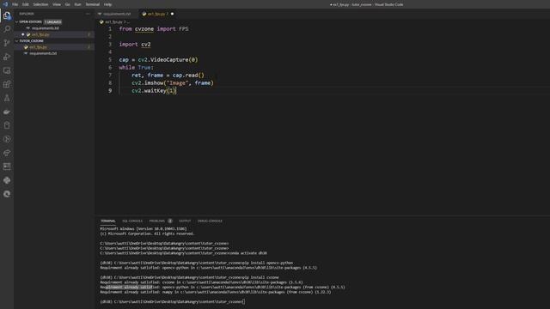The image size is (550, 309).
Task: Select the Debug Console panel tab
Action: coord(210,221)
